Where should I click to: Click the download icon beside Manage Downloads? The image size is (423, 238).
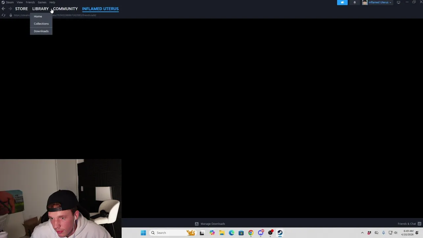197,224
